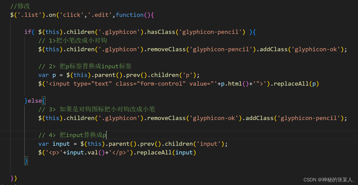Click the function keyword

pyautogui.click(x=130, y=15)
